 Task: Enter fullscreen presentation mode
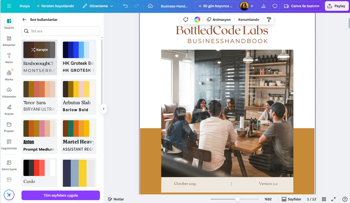tap(334, 199)
